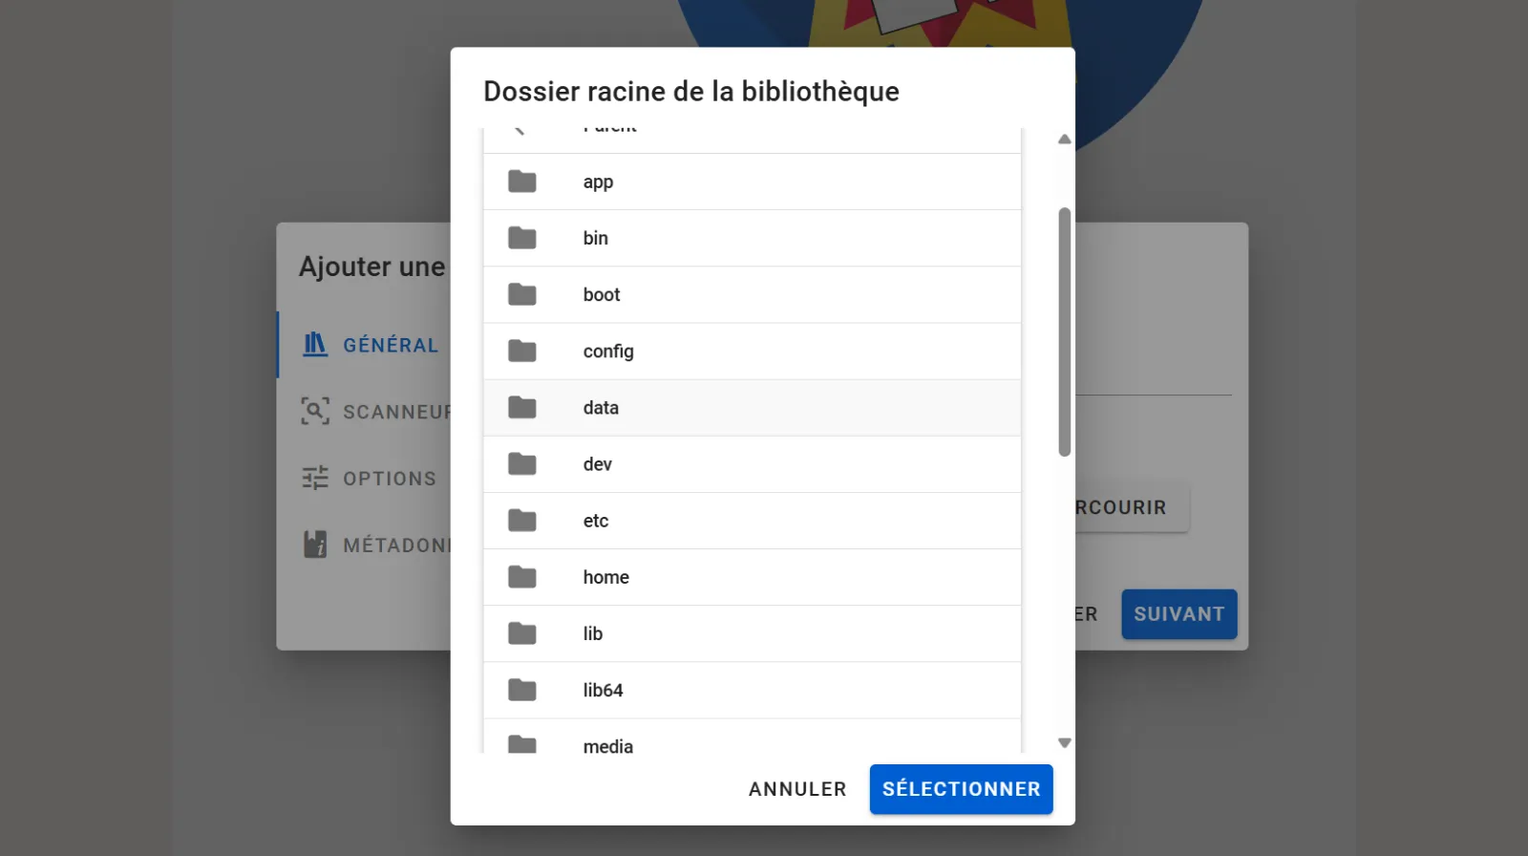The height and width of the screenshot is (856, 1528).
Task: Click the sliders icon beside OPTIONS
Action: click(314, 478)
